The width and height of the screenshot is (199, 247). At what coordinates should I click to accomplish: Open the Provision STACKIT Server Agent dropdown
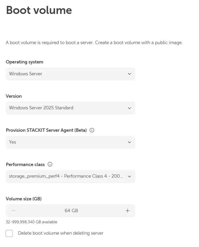tap(70, 142)
